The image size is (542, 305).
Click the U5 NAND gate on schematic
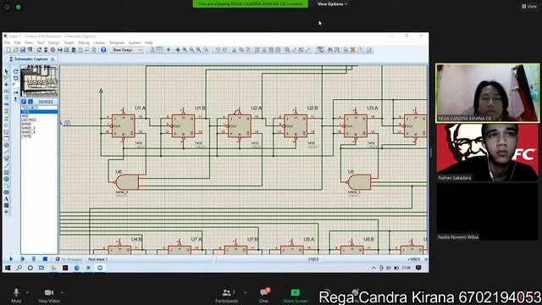click(x=359, y=182)
